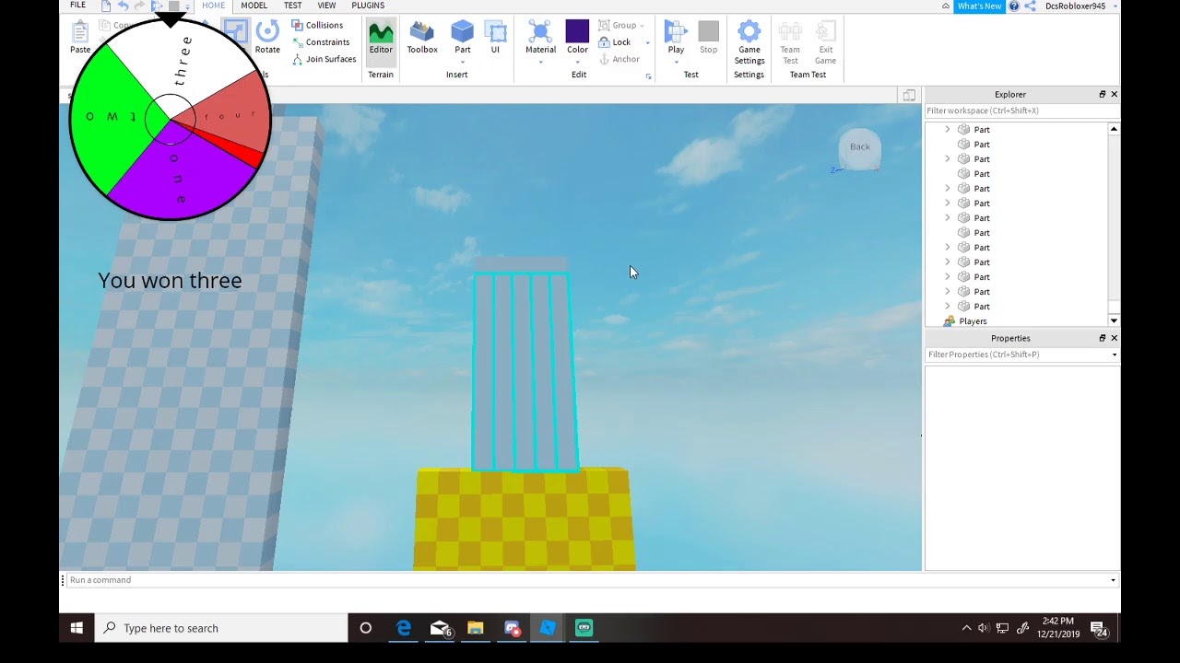Toggle Collisions on or off
Screen dimensions: 1180x663
[317, 25]
